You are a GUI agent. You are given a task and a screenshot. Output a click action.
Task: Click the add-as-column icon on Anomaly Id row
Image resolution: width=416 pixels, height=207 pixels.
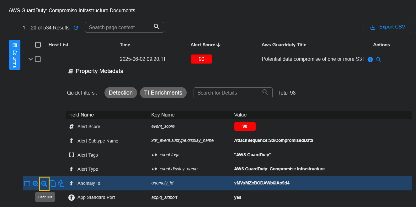(27, 184)
